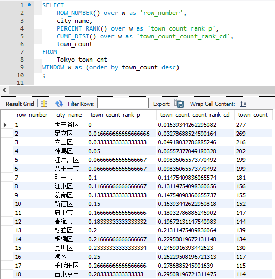Click inside the Filter Rows field
The image size is (275, 279).
click(x=123, y=103)
